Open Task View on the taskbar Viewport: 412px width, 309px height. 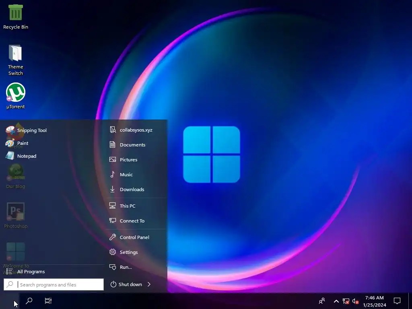[x=48, y=301]
